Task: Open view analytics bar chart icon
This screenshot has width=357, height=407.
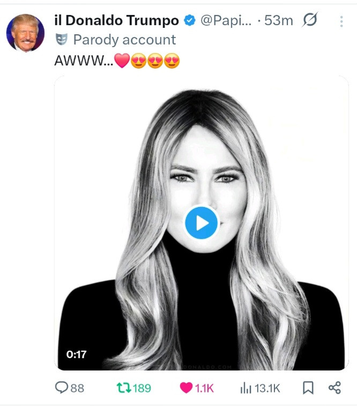Action: point(246,388)
